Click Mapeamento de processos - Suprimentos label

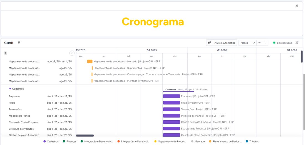tap(129, 68)
